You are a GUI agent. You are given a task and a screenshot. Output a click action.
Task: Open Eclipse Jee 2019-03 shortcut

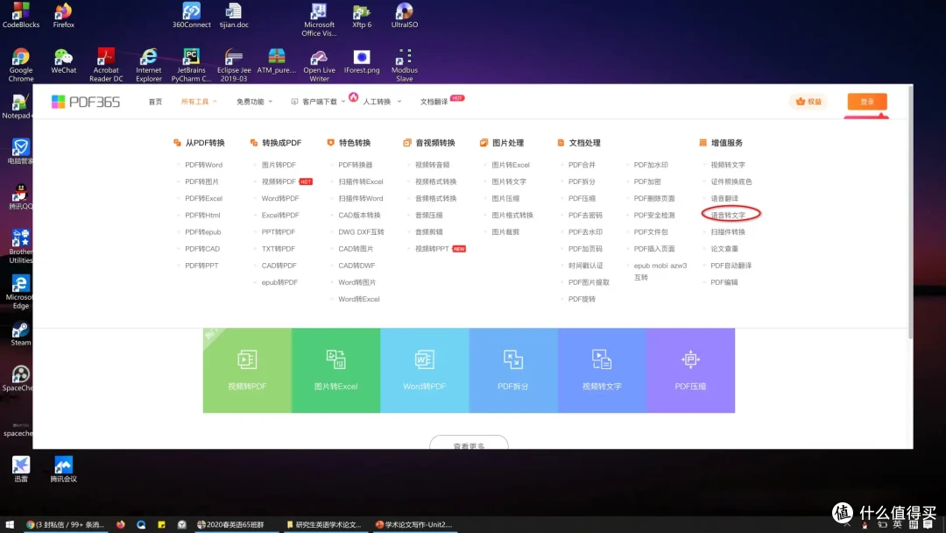click(x=234, y=65)
